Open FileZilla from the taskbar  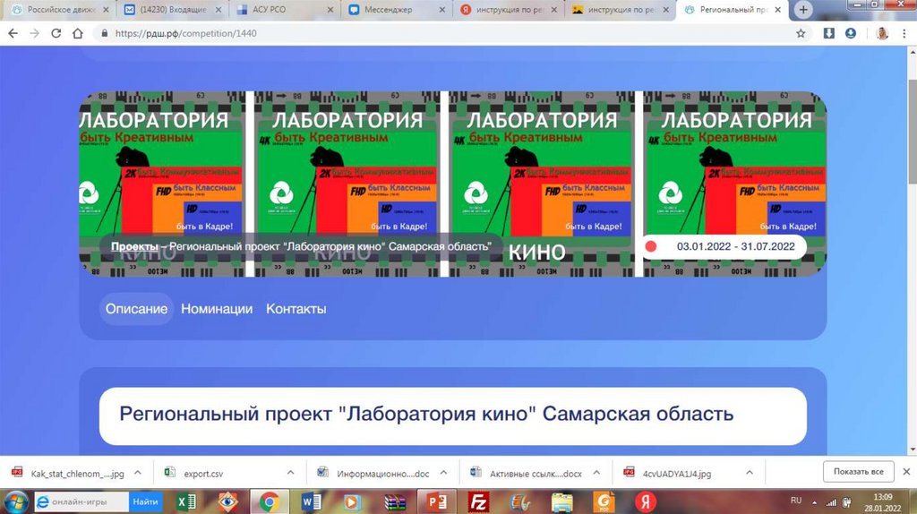pos(478,501)
